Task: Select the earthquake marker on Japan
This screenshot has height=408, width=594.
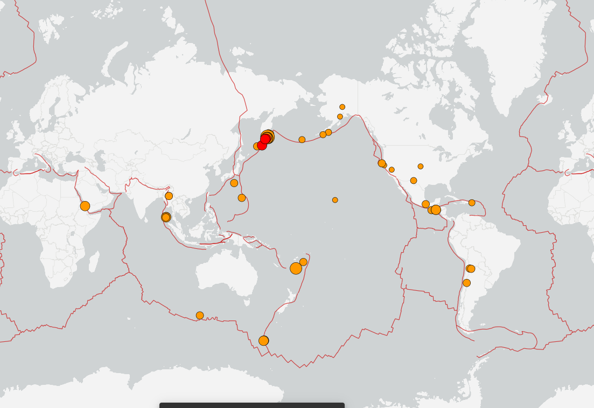Action: pyautogui.click(x=234, y=183)
